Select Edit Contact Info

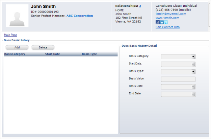coord(167,27)
